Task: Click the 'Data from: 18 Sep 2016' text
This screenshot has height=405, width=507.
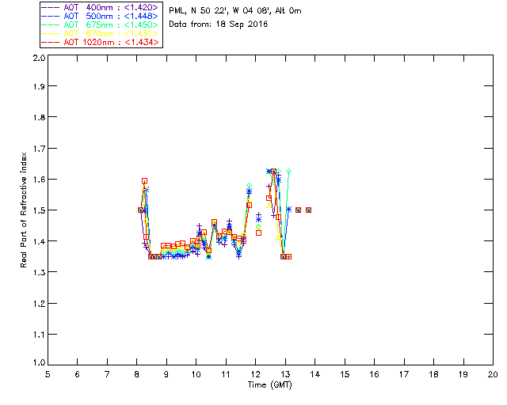Action: click(219, 25)
